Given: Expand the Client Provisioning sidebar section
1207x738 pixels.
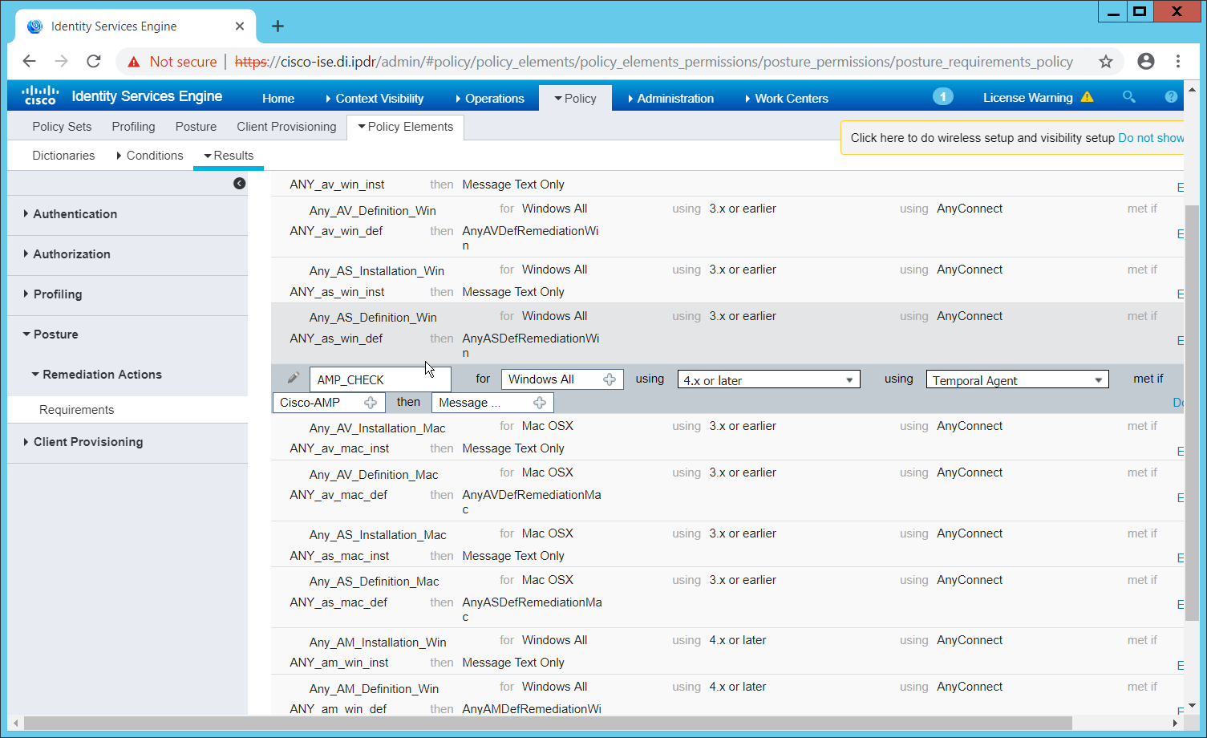Looking at the screenshot, I should pos(87,442).
